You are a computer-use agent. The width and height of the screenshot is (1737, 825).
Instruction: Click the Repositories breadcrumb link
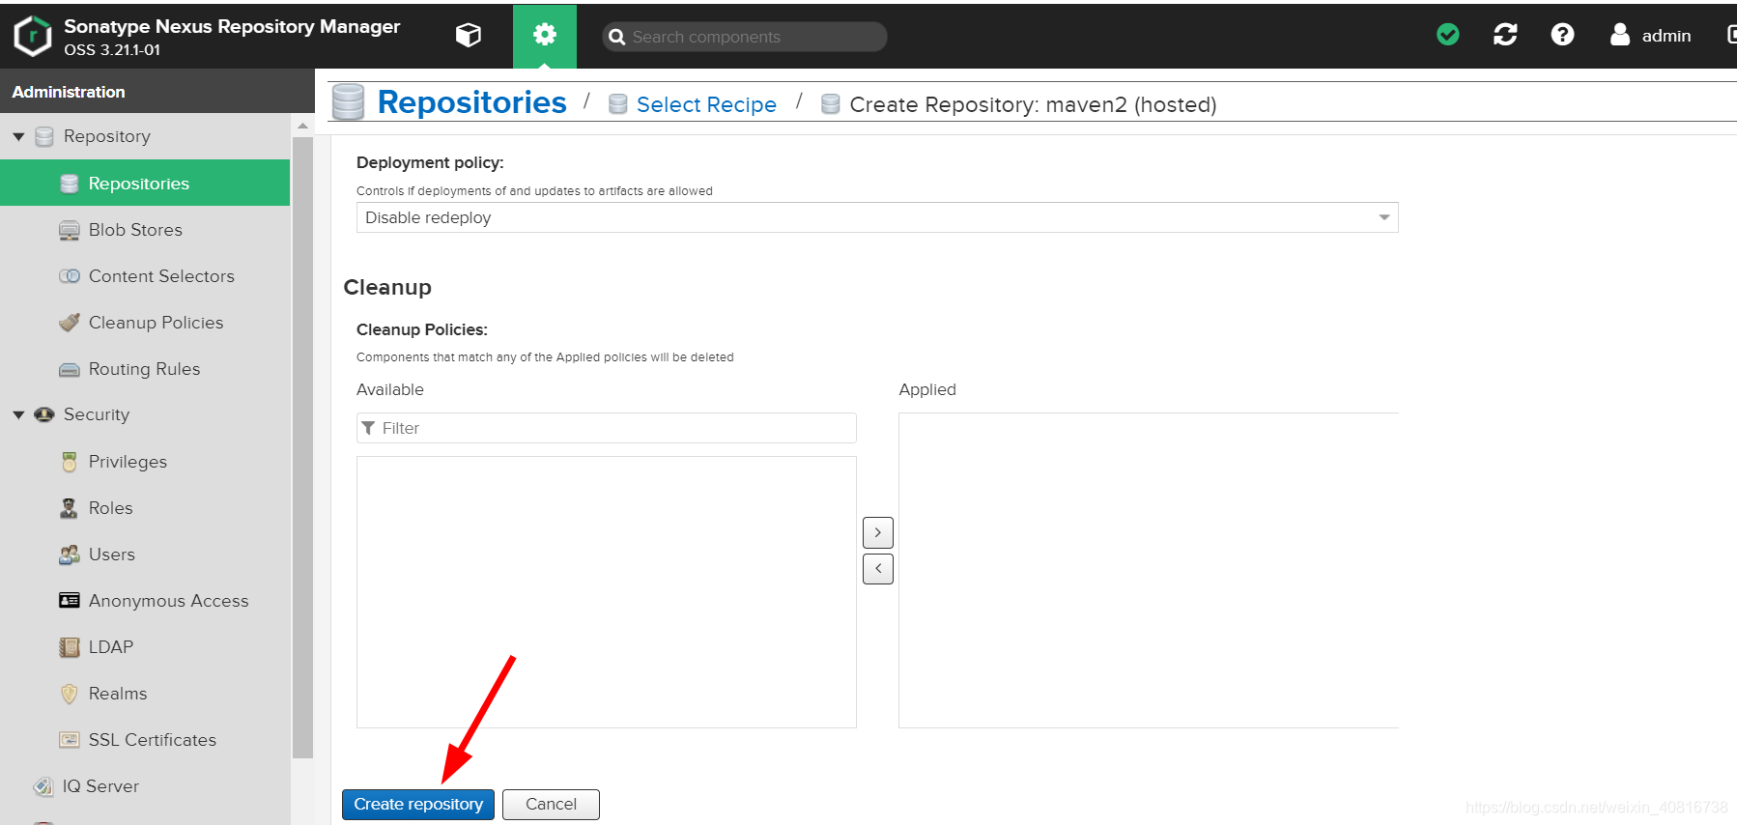pyautogui.click(x=471, y=102)
